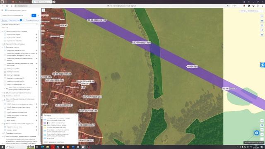Click parcel label 50:29:0020306:638
Screen dimensions: 265x149
62,74
